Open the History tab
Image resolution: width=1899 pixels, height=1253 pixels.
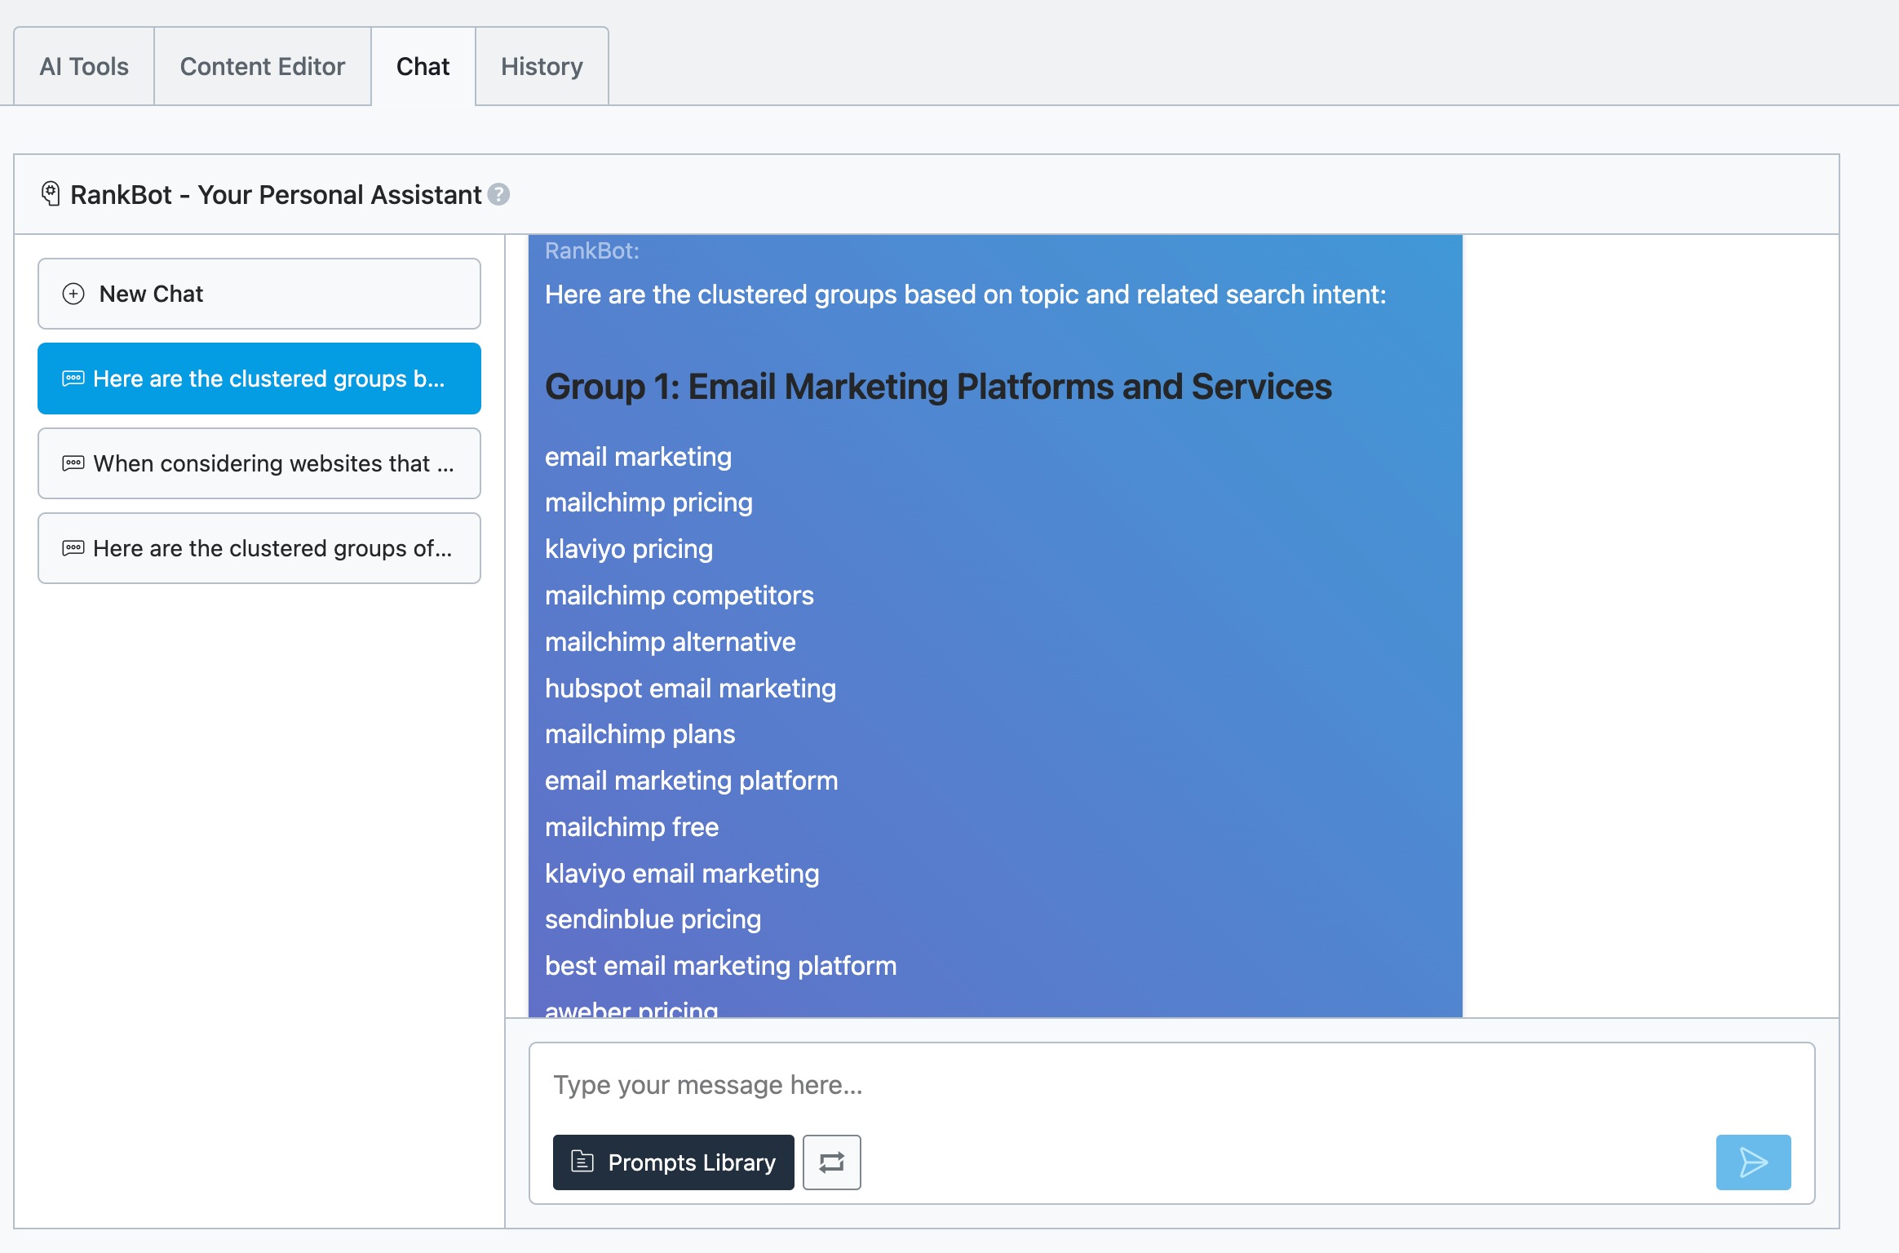coord(542,66)
